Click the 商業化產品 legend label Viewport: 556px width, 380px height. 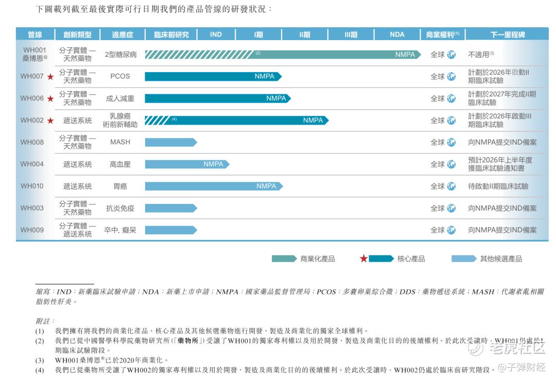(318, 258)
